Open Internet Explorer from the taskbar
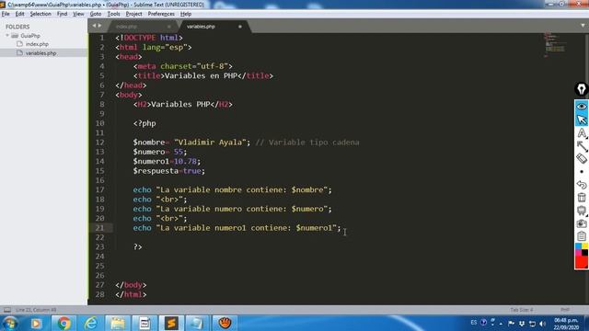This screenshot has width=589, height=331. (90, 323)
